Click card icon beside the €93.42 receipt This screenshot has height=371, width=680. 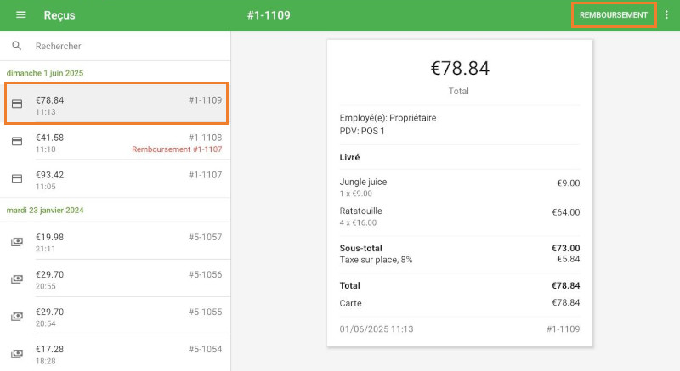(17, 179)
